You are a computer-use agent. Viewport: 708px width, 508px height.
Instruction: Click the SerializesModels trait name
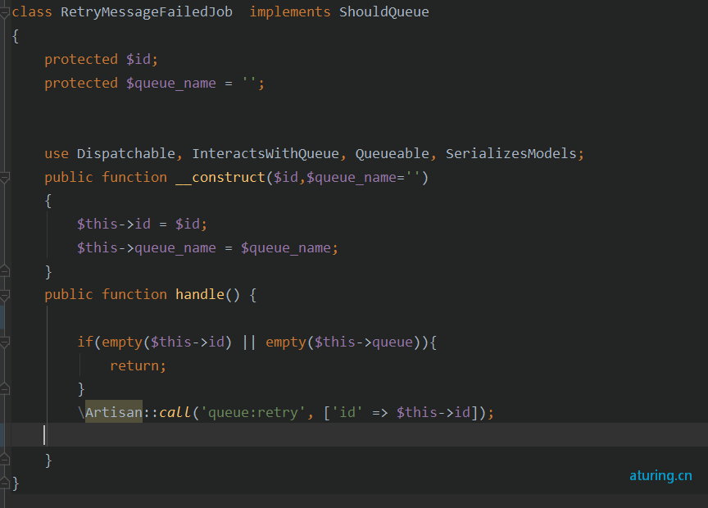(511, 153)
